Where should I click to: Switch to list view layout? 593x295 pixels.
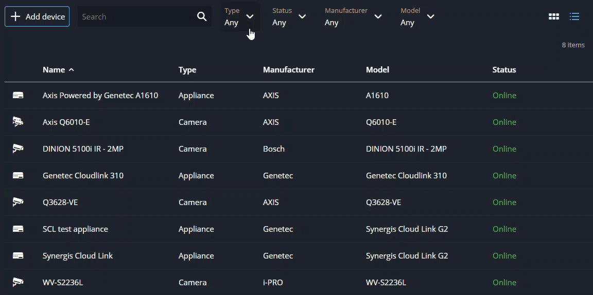click(574, 17)
